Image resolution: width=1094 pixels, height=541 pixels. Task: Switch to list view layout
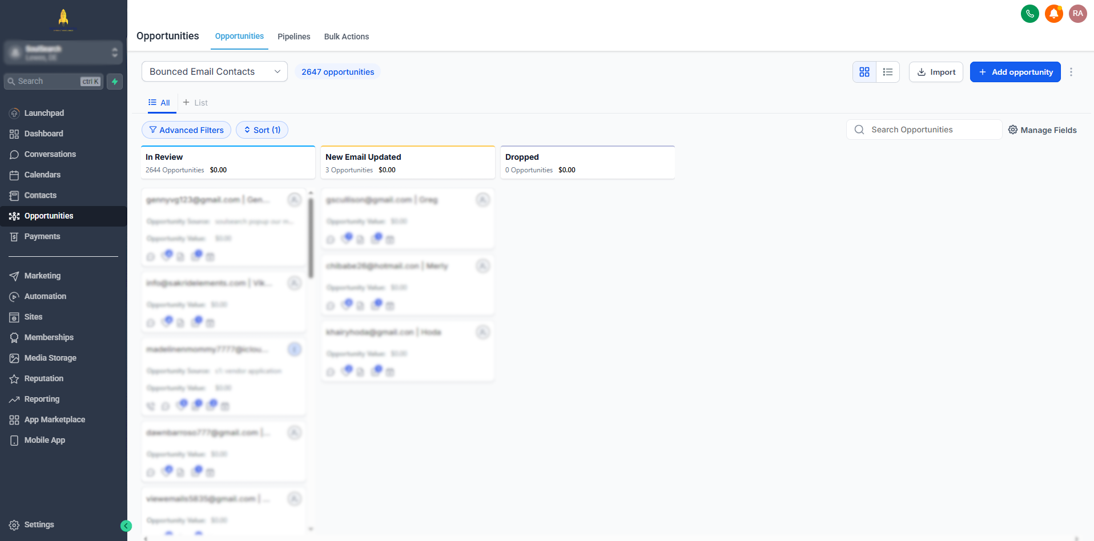pyautogui.click(x=888, y=72)
